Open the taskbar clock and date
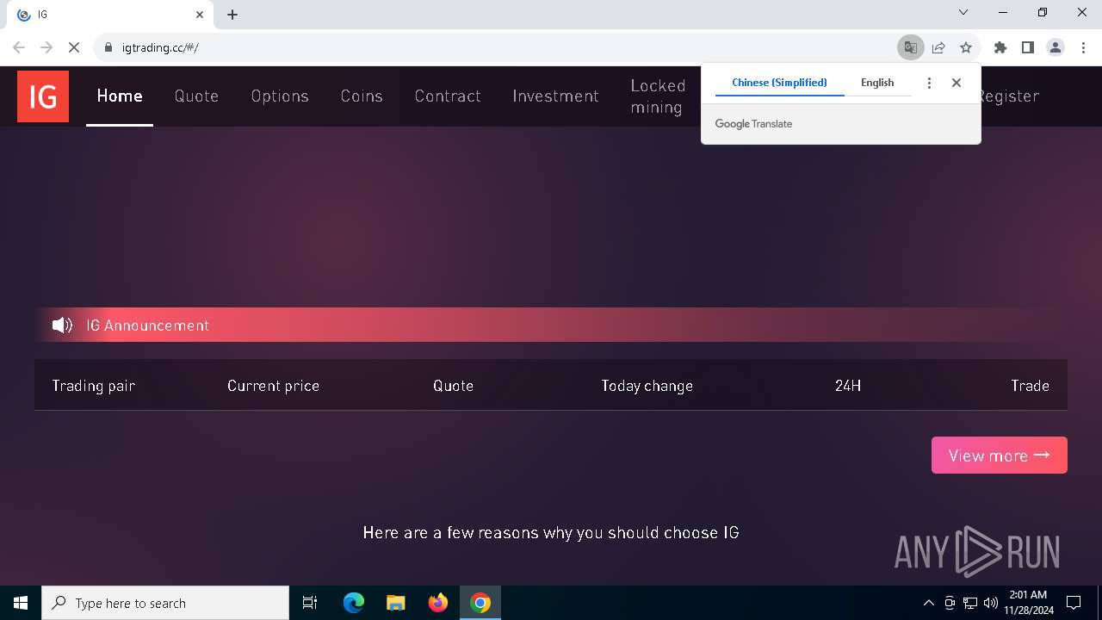This screenshot has width=1102, height=620. click(x=1029, y=603)
